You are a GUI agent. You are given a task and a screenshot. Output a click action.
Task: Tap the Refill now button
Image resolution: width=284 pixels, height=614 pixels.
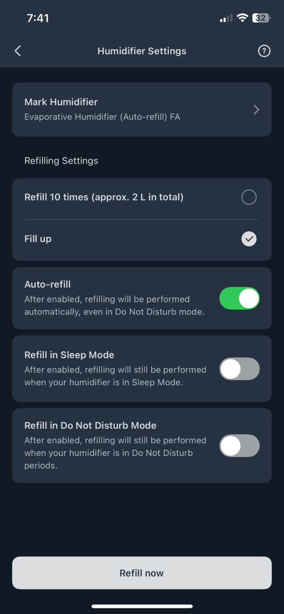click(142, 573)
